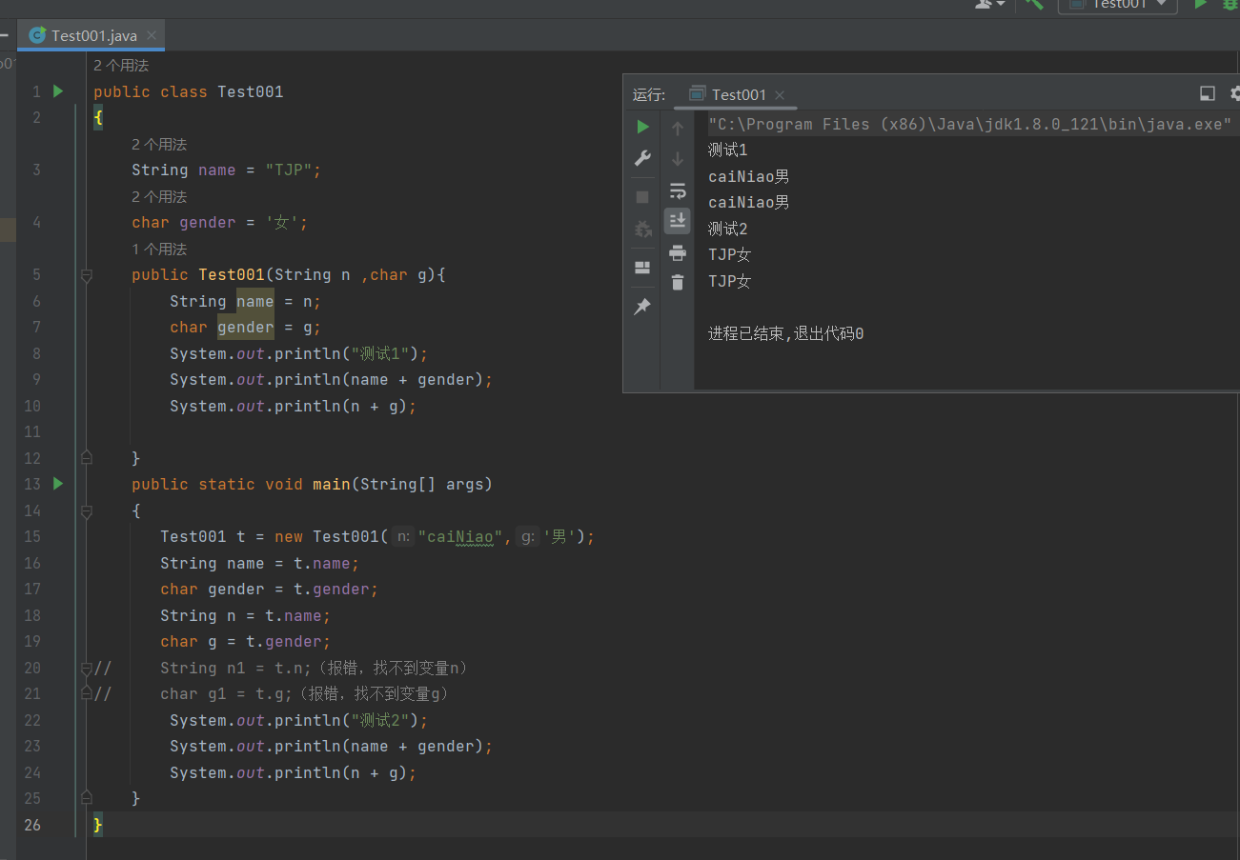
Task: Open the user account dropdown in toolbar
Action: click(x=990, y=4)
